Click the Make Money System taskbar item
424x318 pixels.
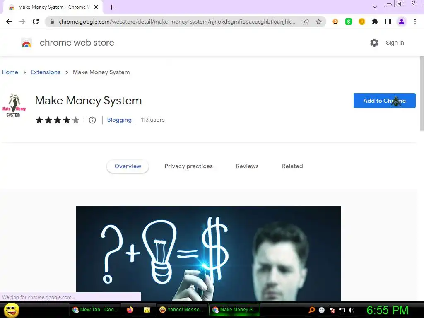point(234,310)
